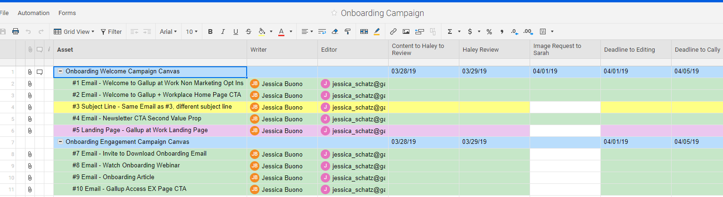The image size is (723, 197).
Task: Select the format painter icon
Action: click(x=348, y=32)
